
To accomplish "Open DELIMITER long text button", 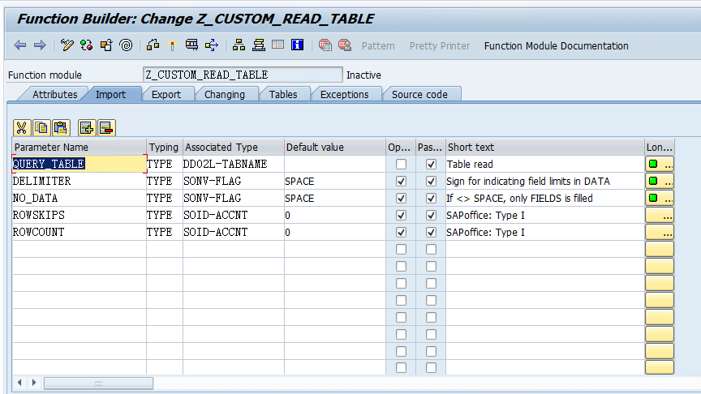I will (660, 181).
